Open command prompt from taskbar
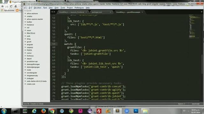Viewport: 204px width, 114px height. pyautogui.click(x=15, y=111)
